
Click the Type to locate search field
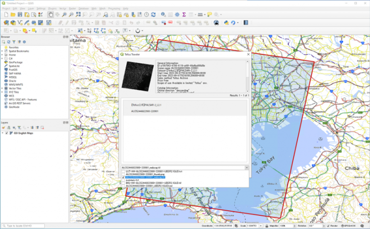23,226
